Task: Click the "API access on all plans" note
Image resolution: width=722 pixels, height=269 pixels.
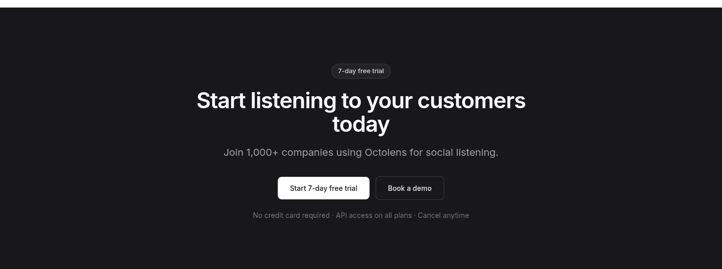Action: 374,215
